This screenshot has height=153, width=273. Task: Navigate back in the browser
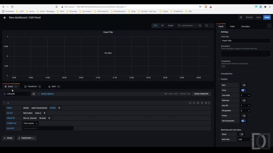3,7
